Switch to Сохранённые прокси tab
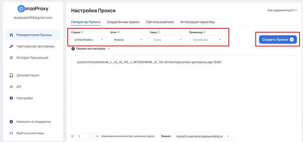The width and height of the screenshot is (303, 142). click(123, 22)
